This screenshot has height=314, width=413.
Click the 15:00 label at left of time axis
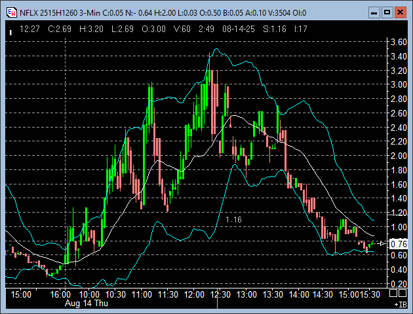[21, 294]
